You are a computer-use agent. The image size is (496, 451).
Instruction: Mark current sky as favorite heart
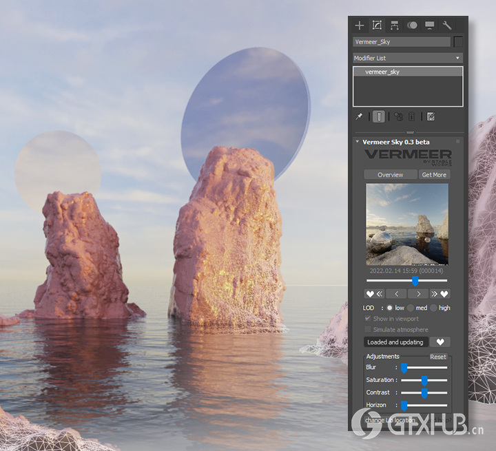pos(440,342)
